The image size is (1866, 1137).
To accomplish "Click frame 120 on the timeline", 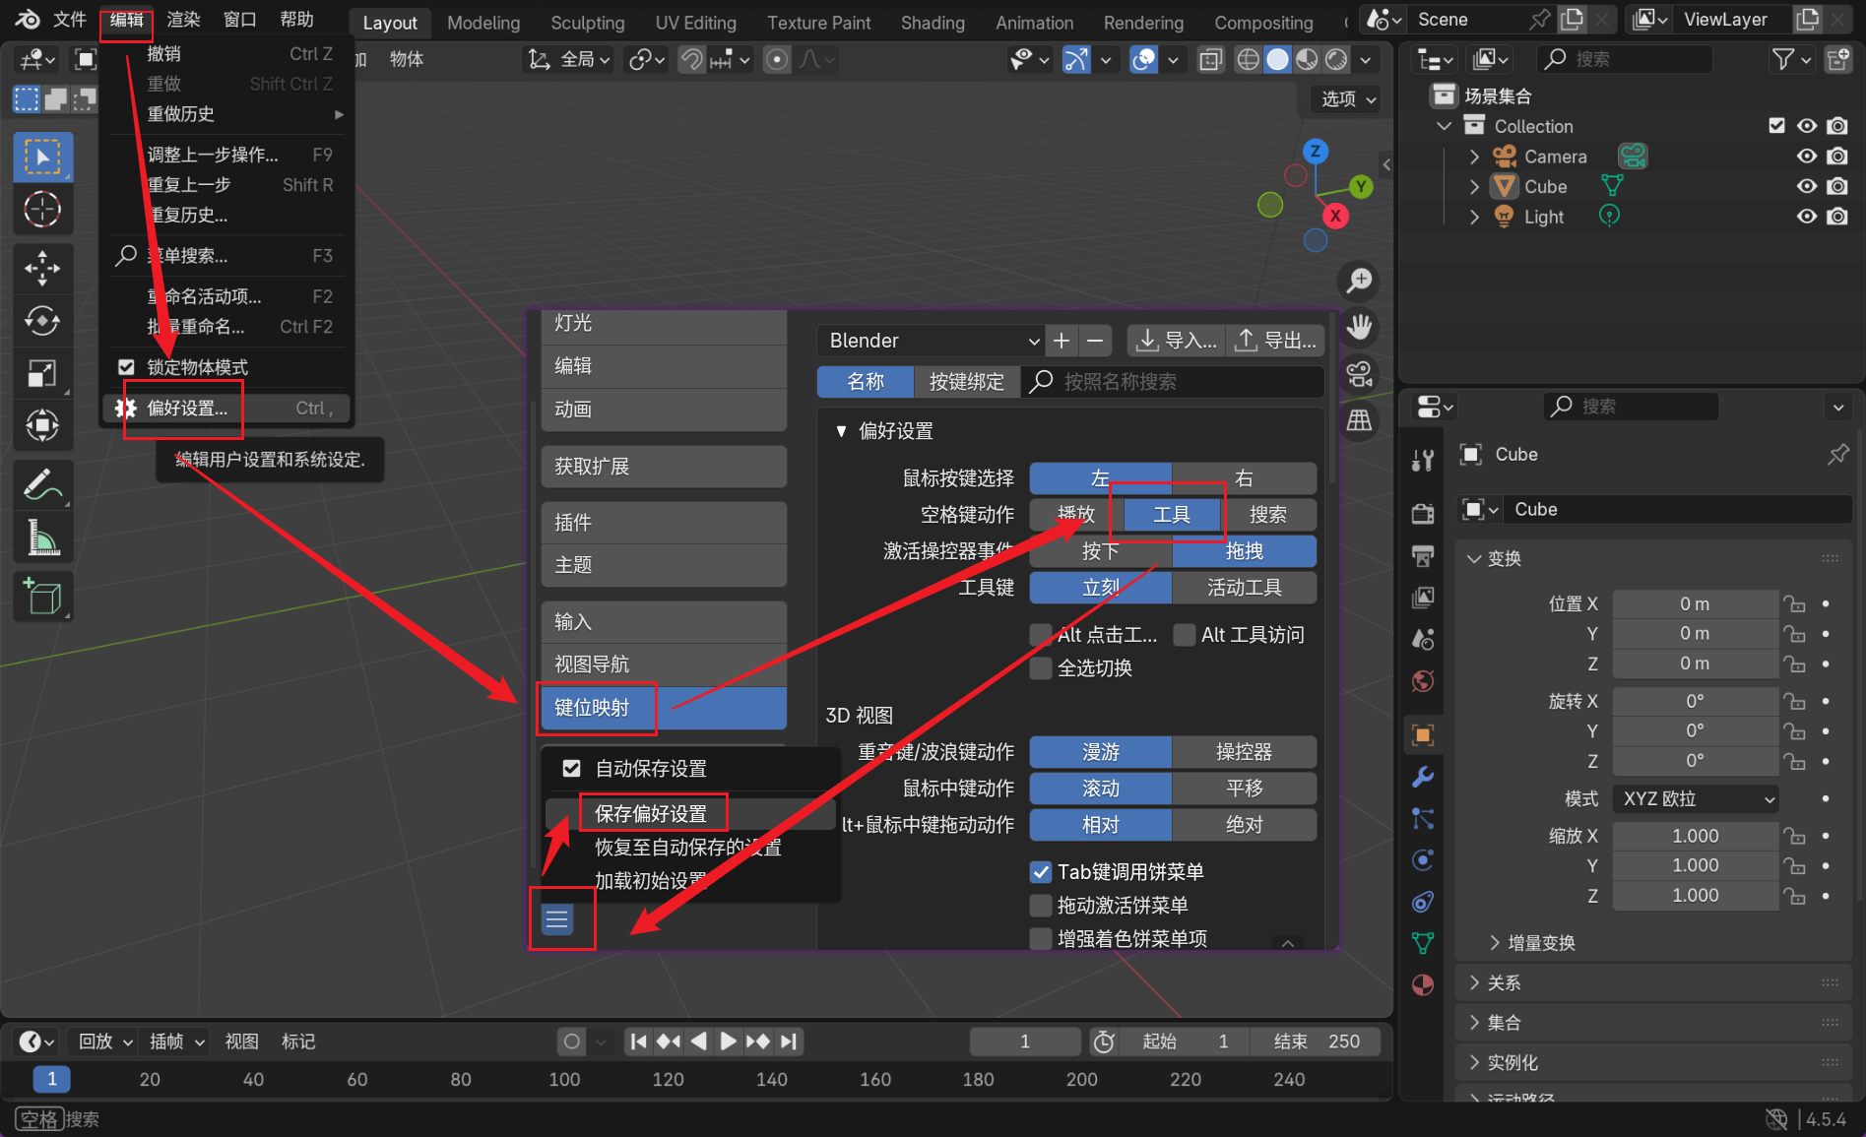I will (668, 1079).
